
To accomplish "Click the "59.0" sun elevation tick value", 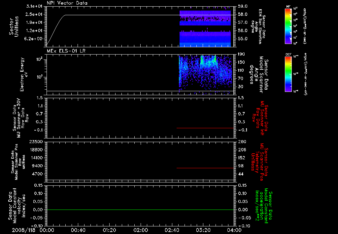I will [243, 6].
